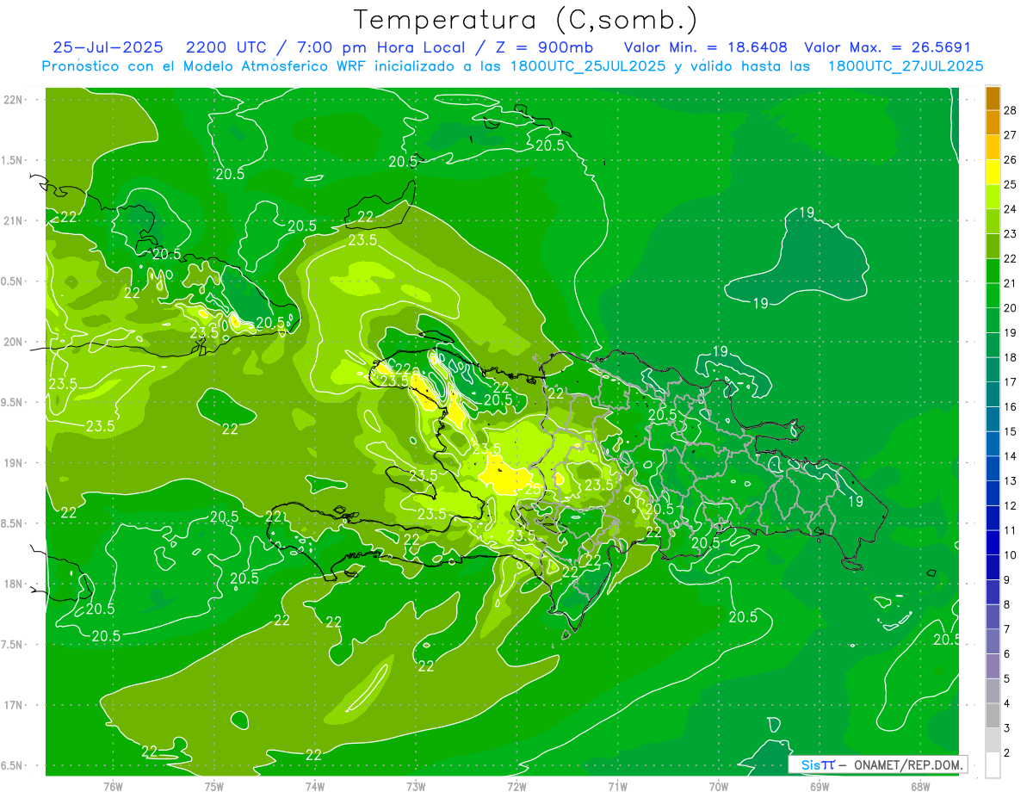The width and height of the screenshot is (1033, 798).
Task: Click colorbar label "28"
Action: [1011, 110]
